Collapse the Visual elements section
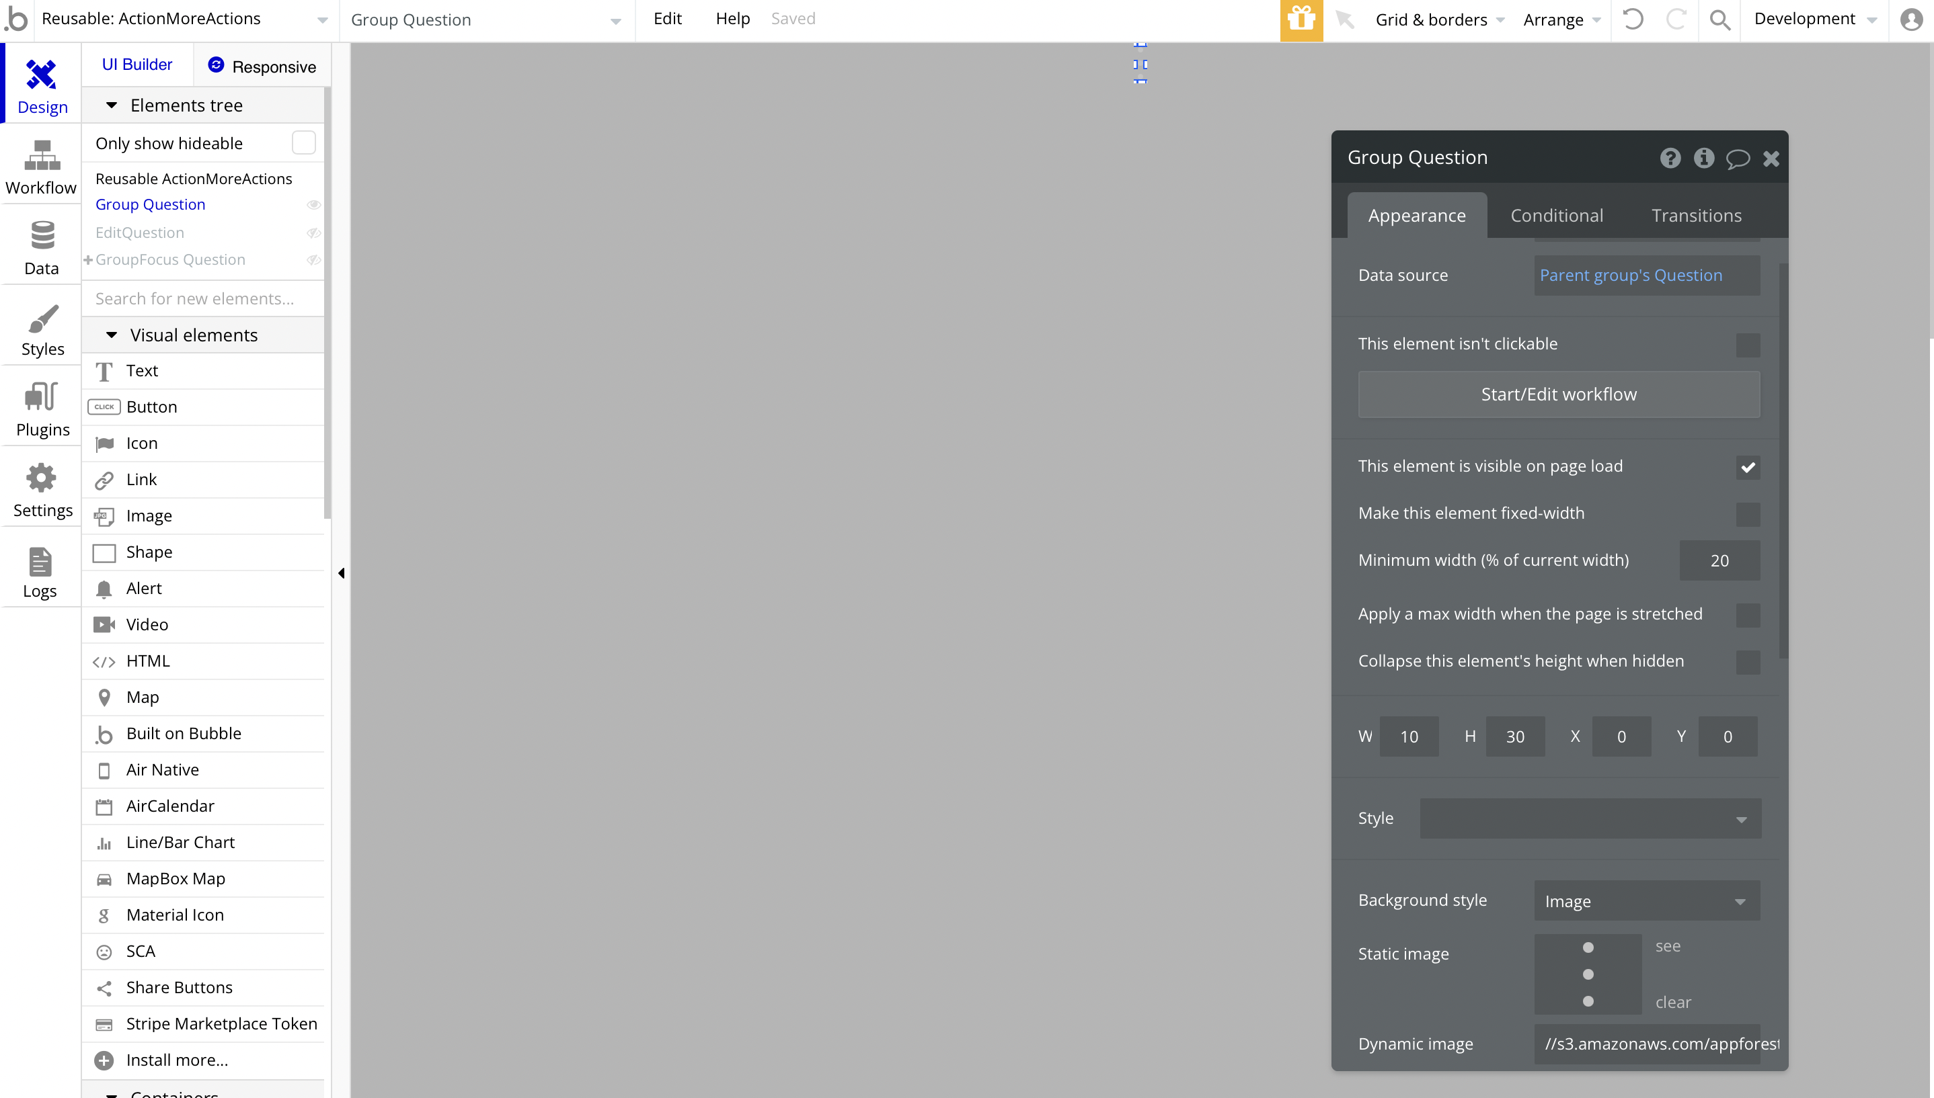The height and width of the screenshot is (1098, 1934). click(112, 335)
